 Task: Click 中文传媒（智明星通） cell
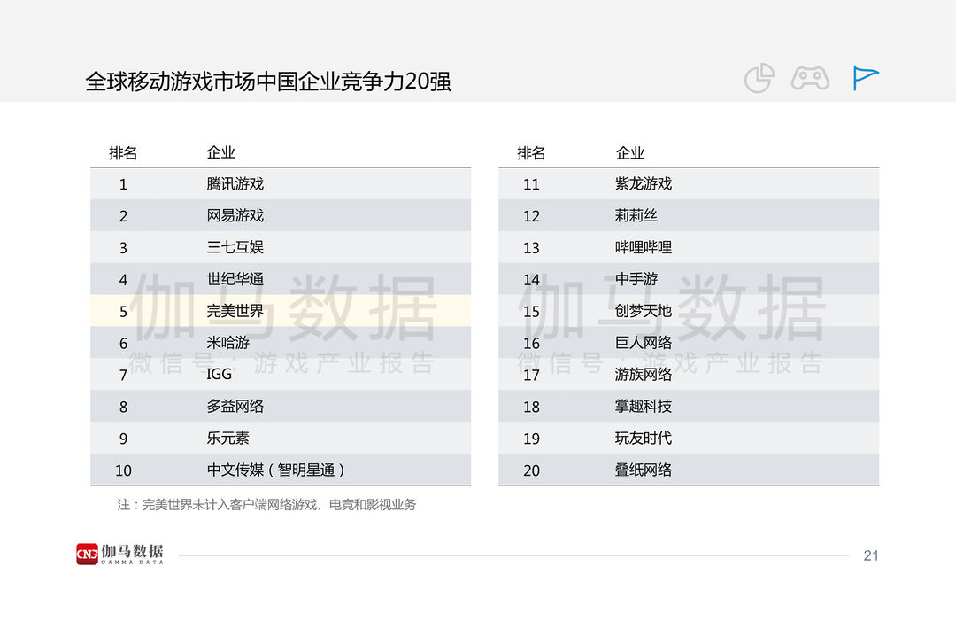[275, 470]
